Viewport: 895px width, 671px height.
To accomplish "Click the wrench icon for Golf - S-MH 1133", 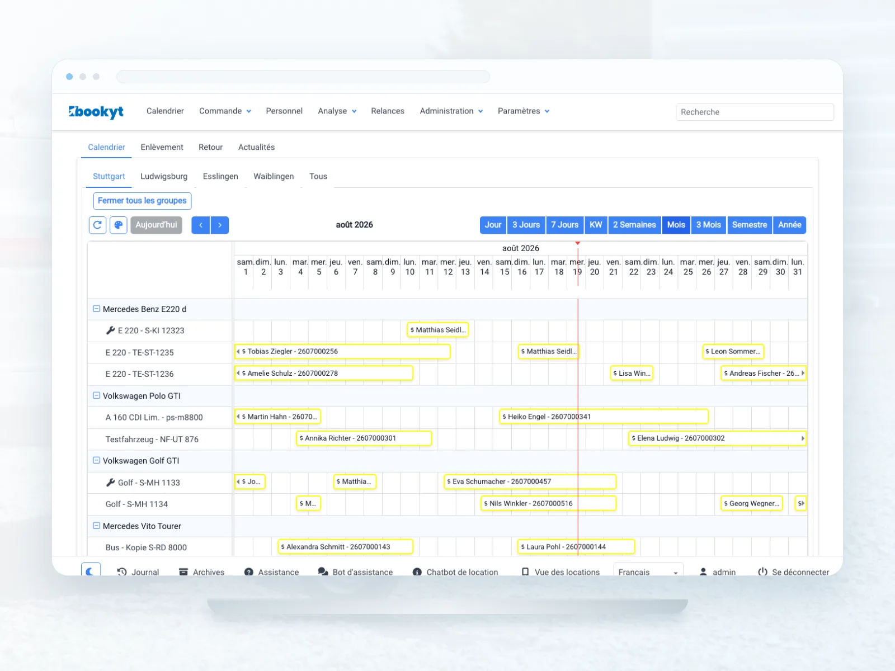I will [110, 483].
